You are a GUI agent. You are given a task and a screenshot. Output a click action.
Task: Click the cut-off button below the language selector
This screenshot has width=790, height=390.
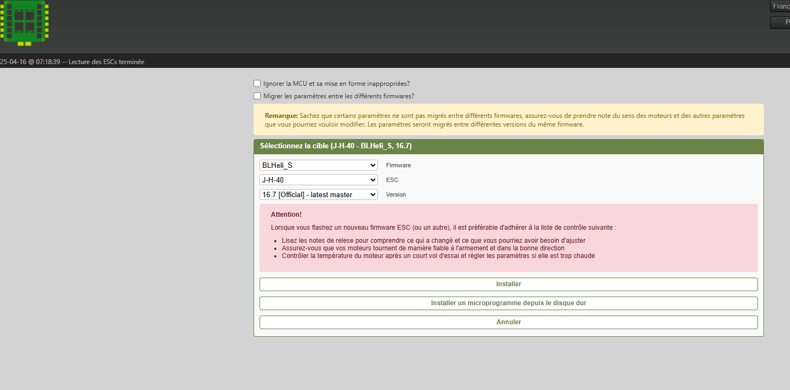pyautogui.click(x=780, y=23)
